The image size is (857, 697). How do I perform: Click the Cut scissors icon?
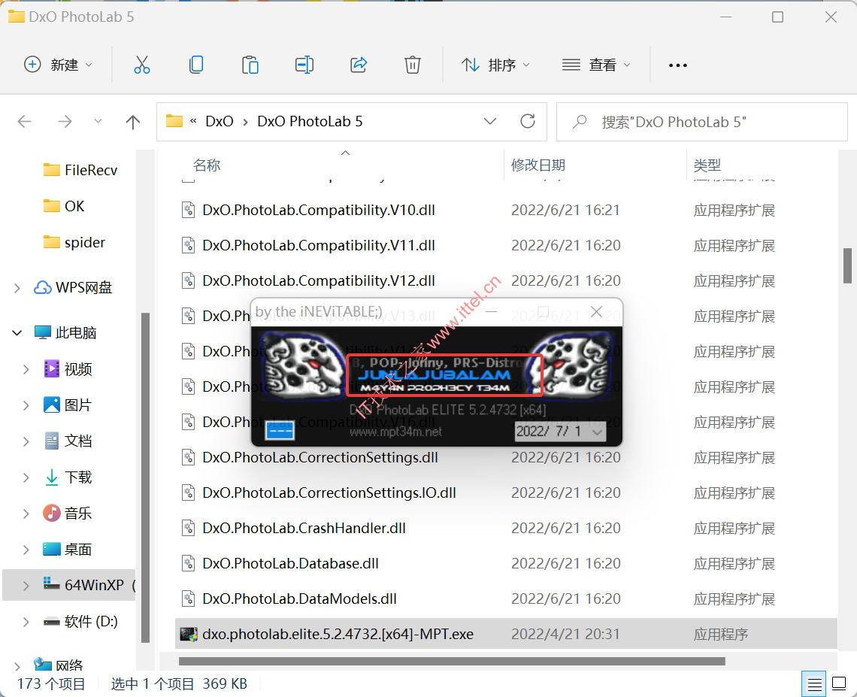click(141, 65)
